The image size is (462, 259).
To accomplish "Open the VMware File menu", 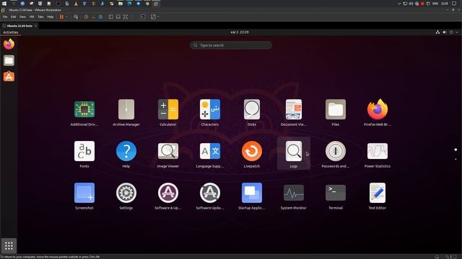I will tap(5, 17).
